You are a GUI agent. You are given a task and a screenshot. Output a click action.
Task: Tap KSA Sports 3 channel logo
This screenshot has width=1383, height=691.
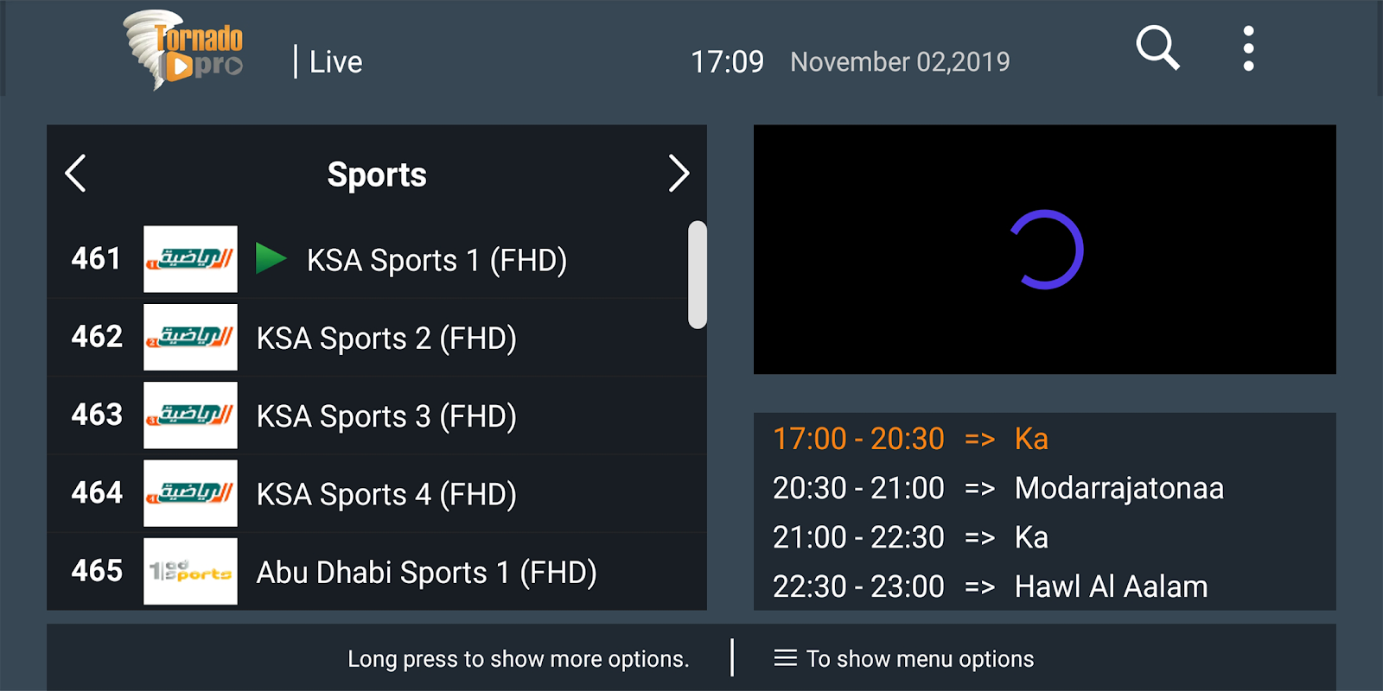[190, 415]
